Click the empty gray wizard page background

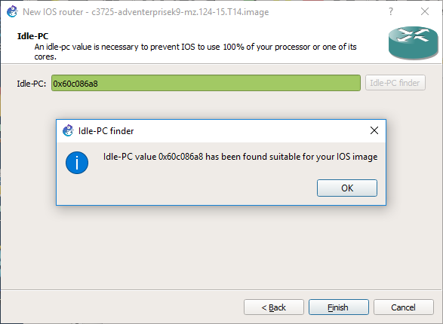(221, 248)
